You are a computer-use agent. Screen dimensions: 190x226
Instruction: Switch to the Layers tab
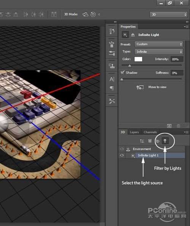[x=134, y=132]
